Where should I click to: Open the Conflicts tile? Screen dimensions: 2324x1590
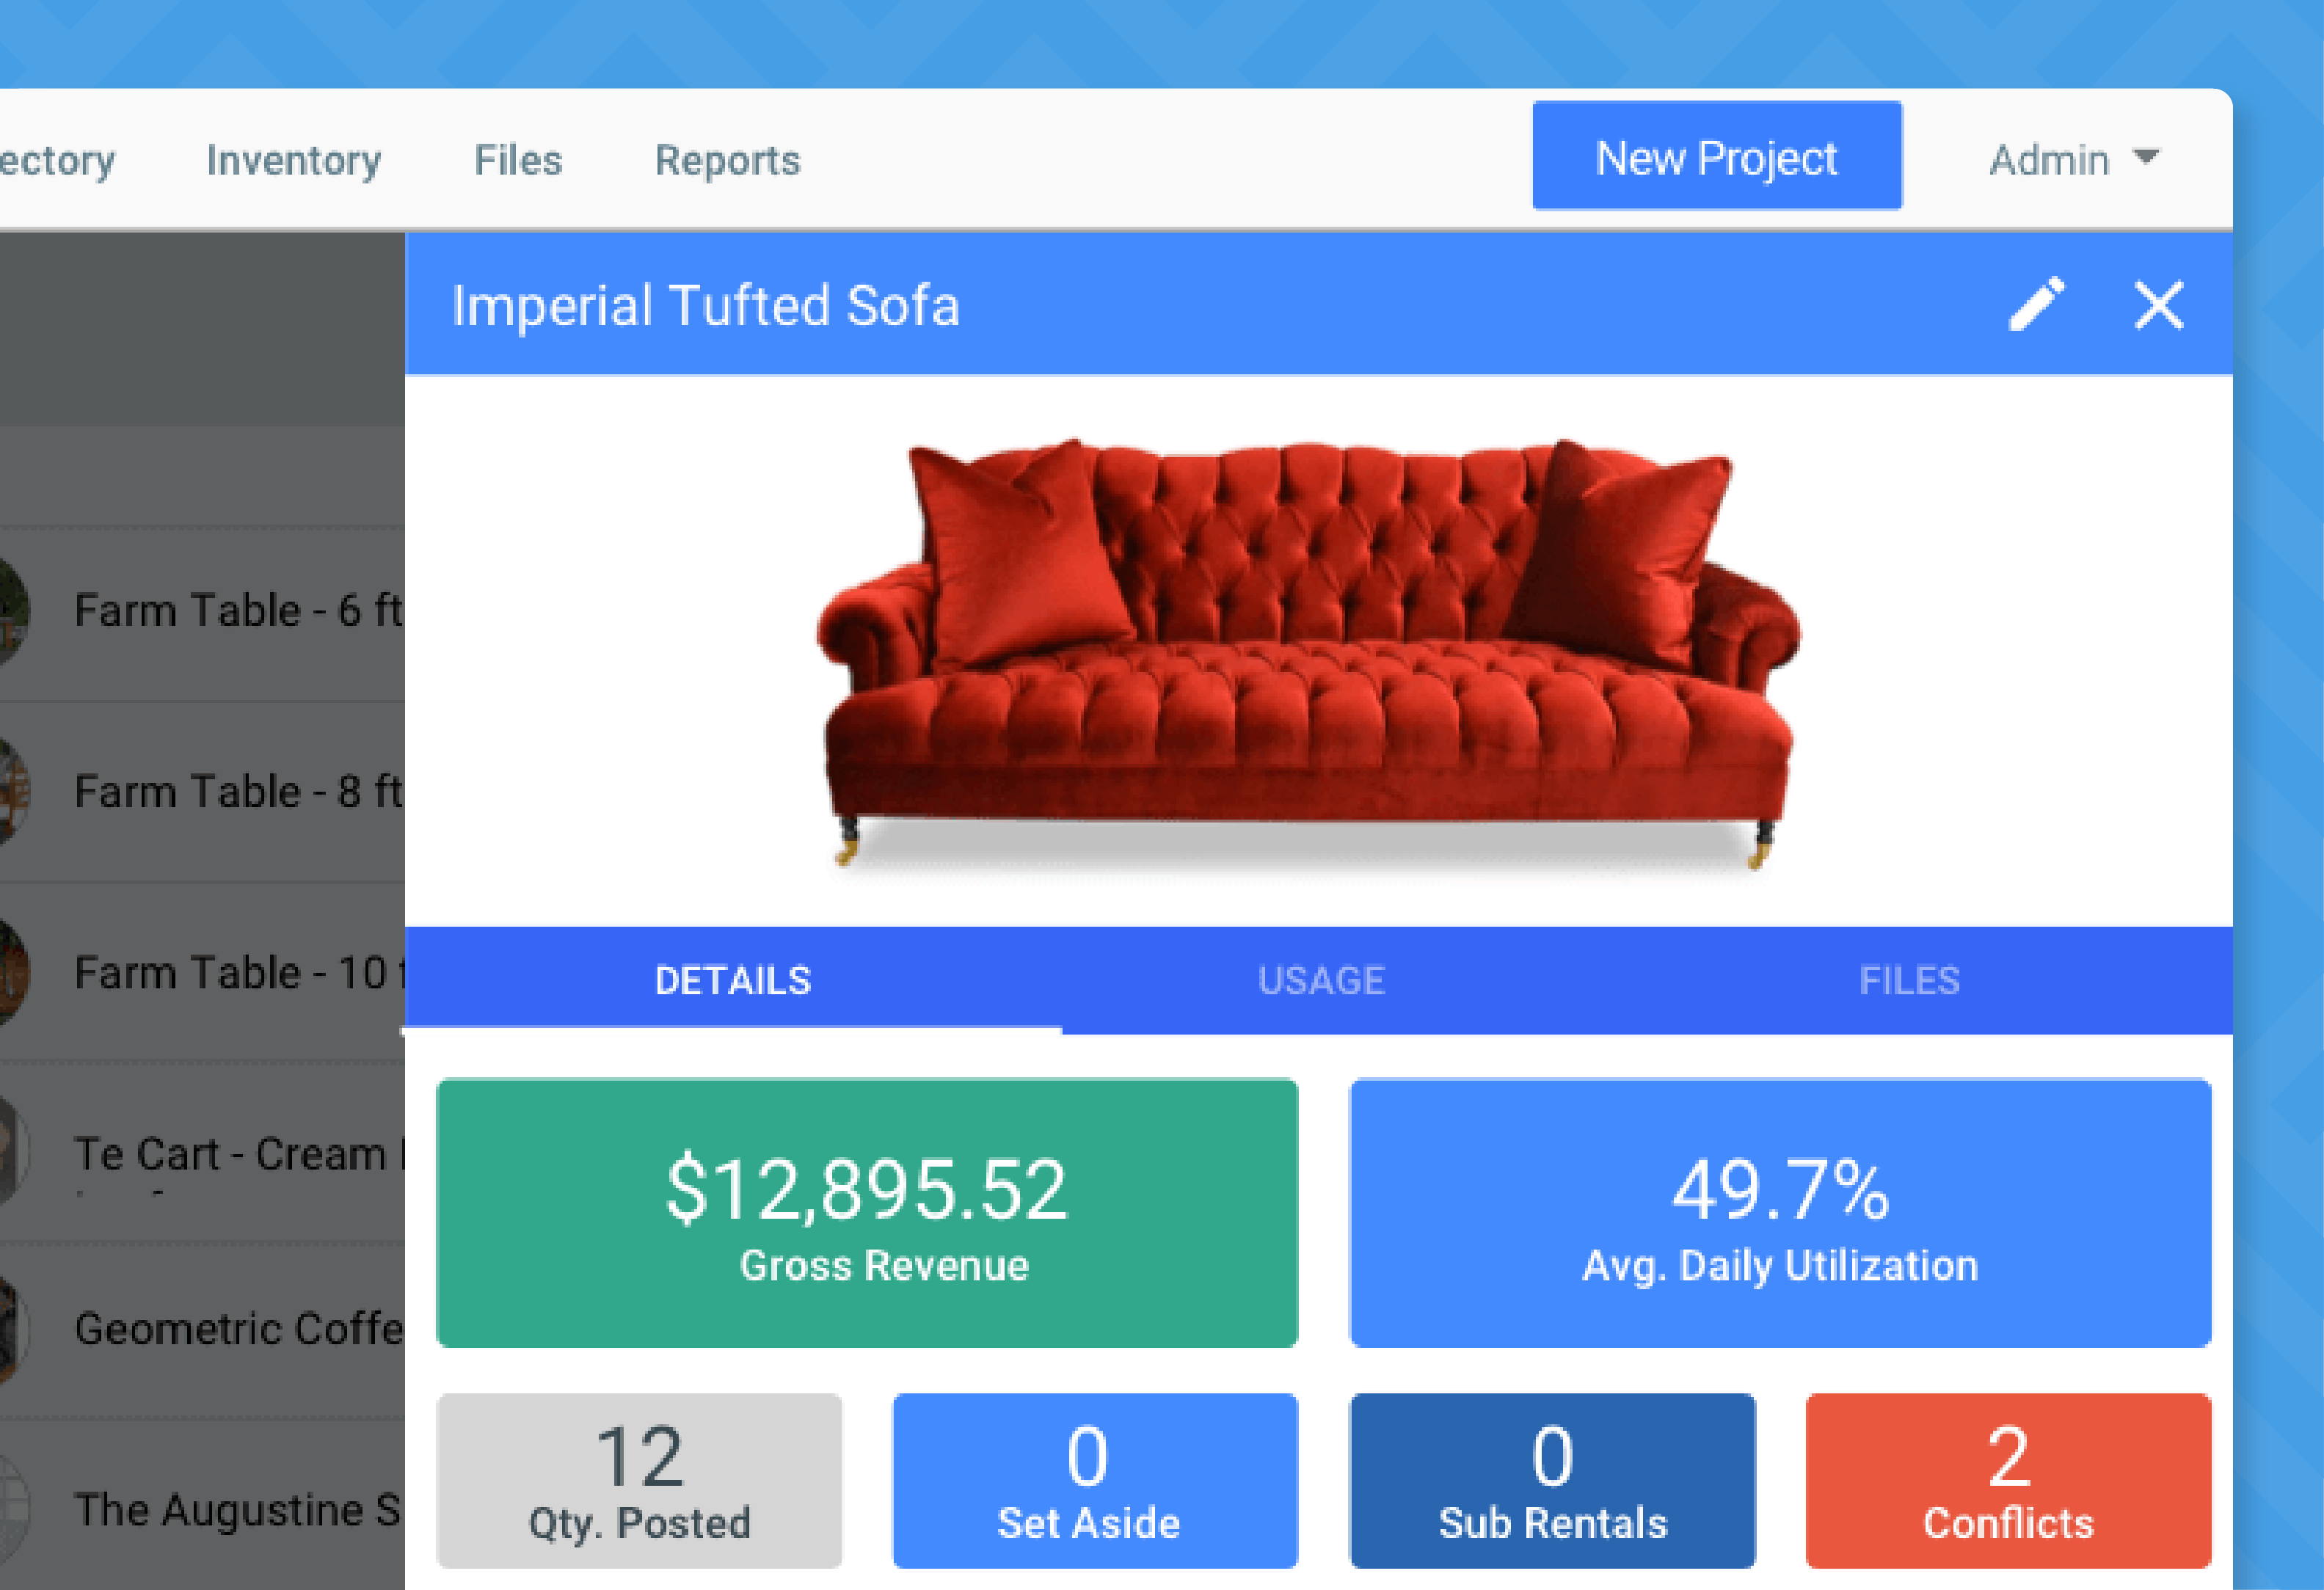click(x=2008, y=1480)
